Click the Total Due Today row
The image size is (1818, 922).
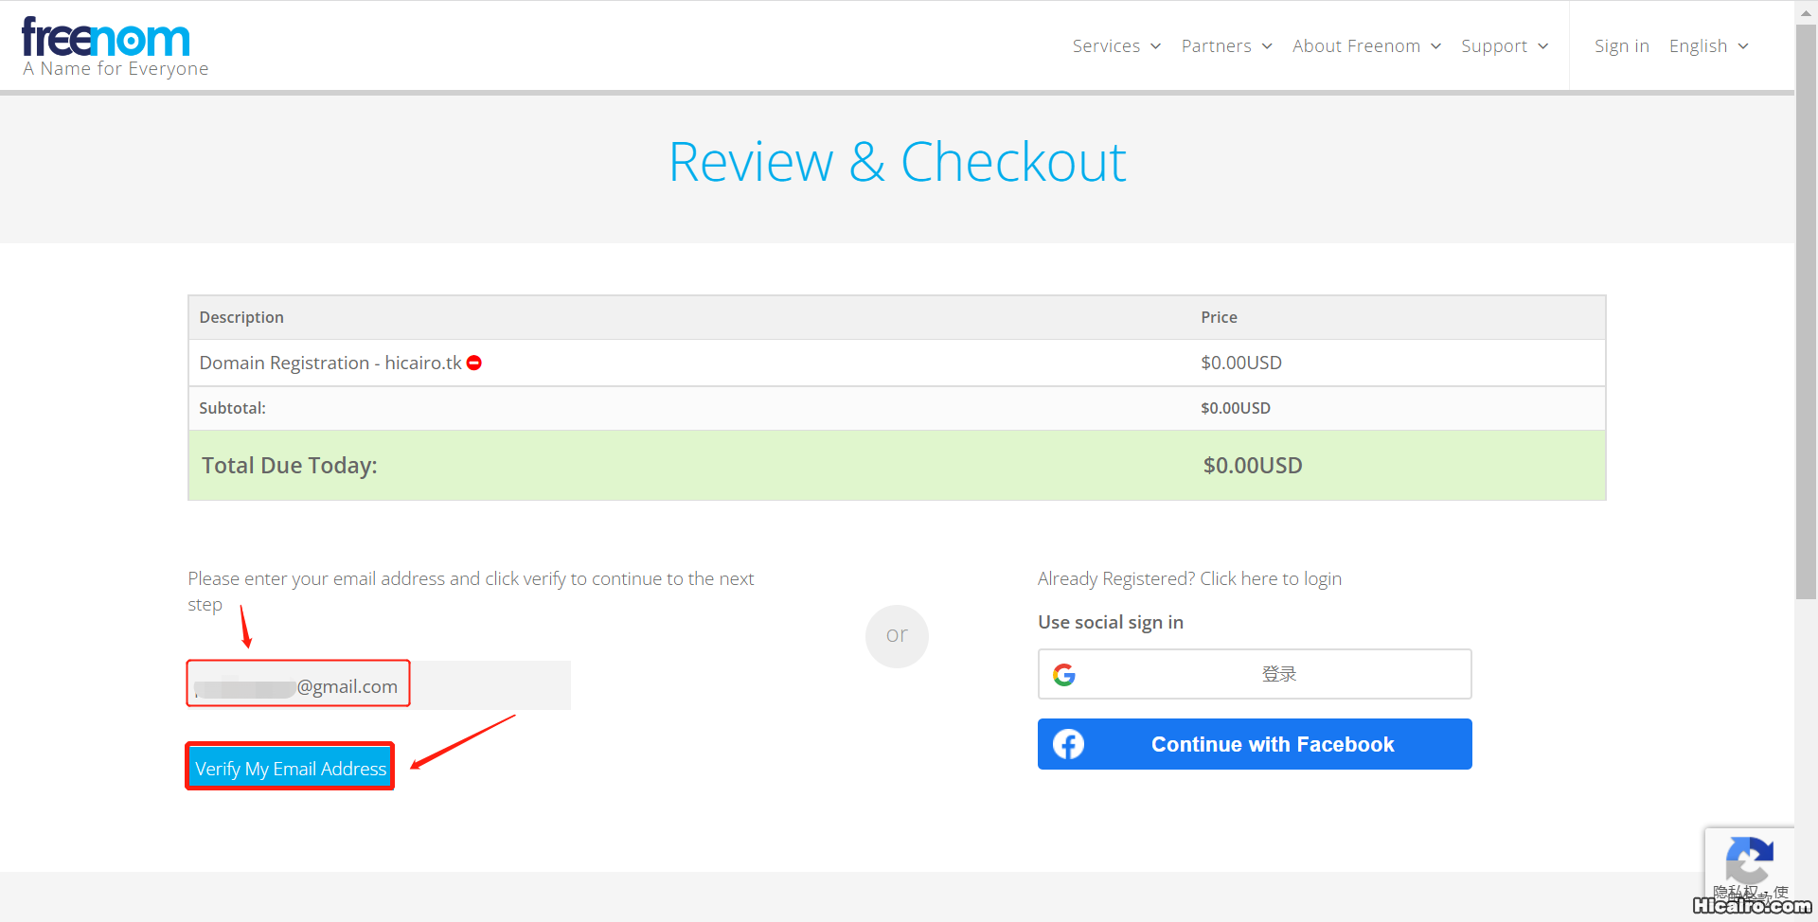[896, 466]
